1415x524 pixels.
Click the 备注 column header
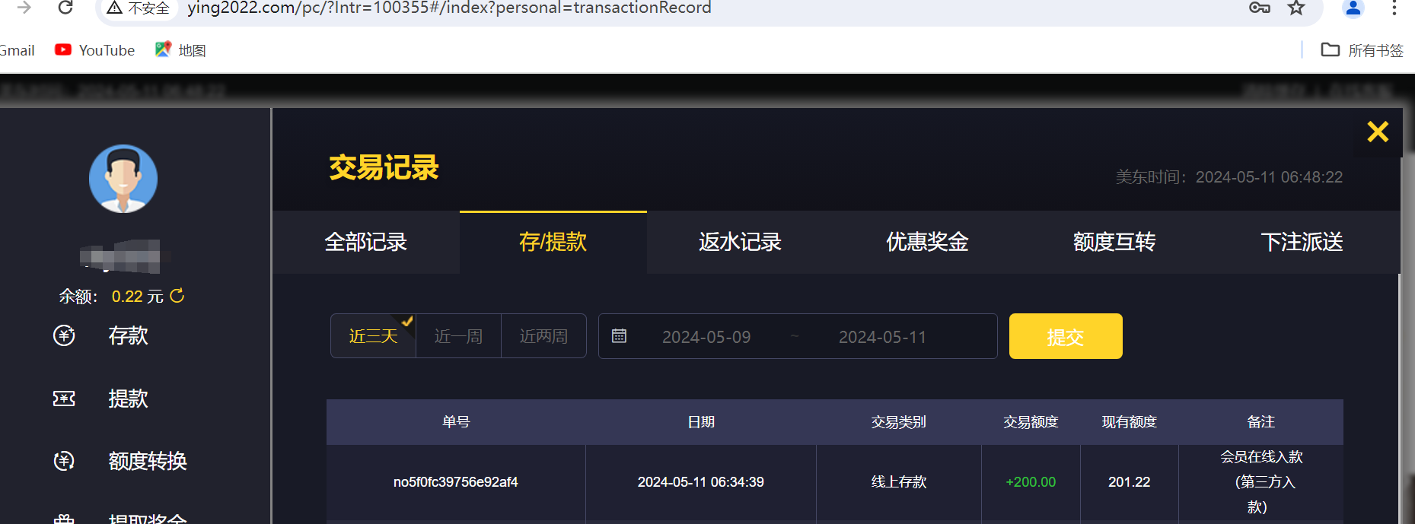point(1261,422)
